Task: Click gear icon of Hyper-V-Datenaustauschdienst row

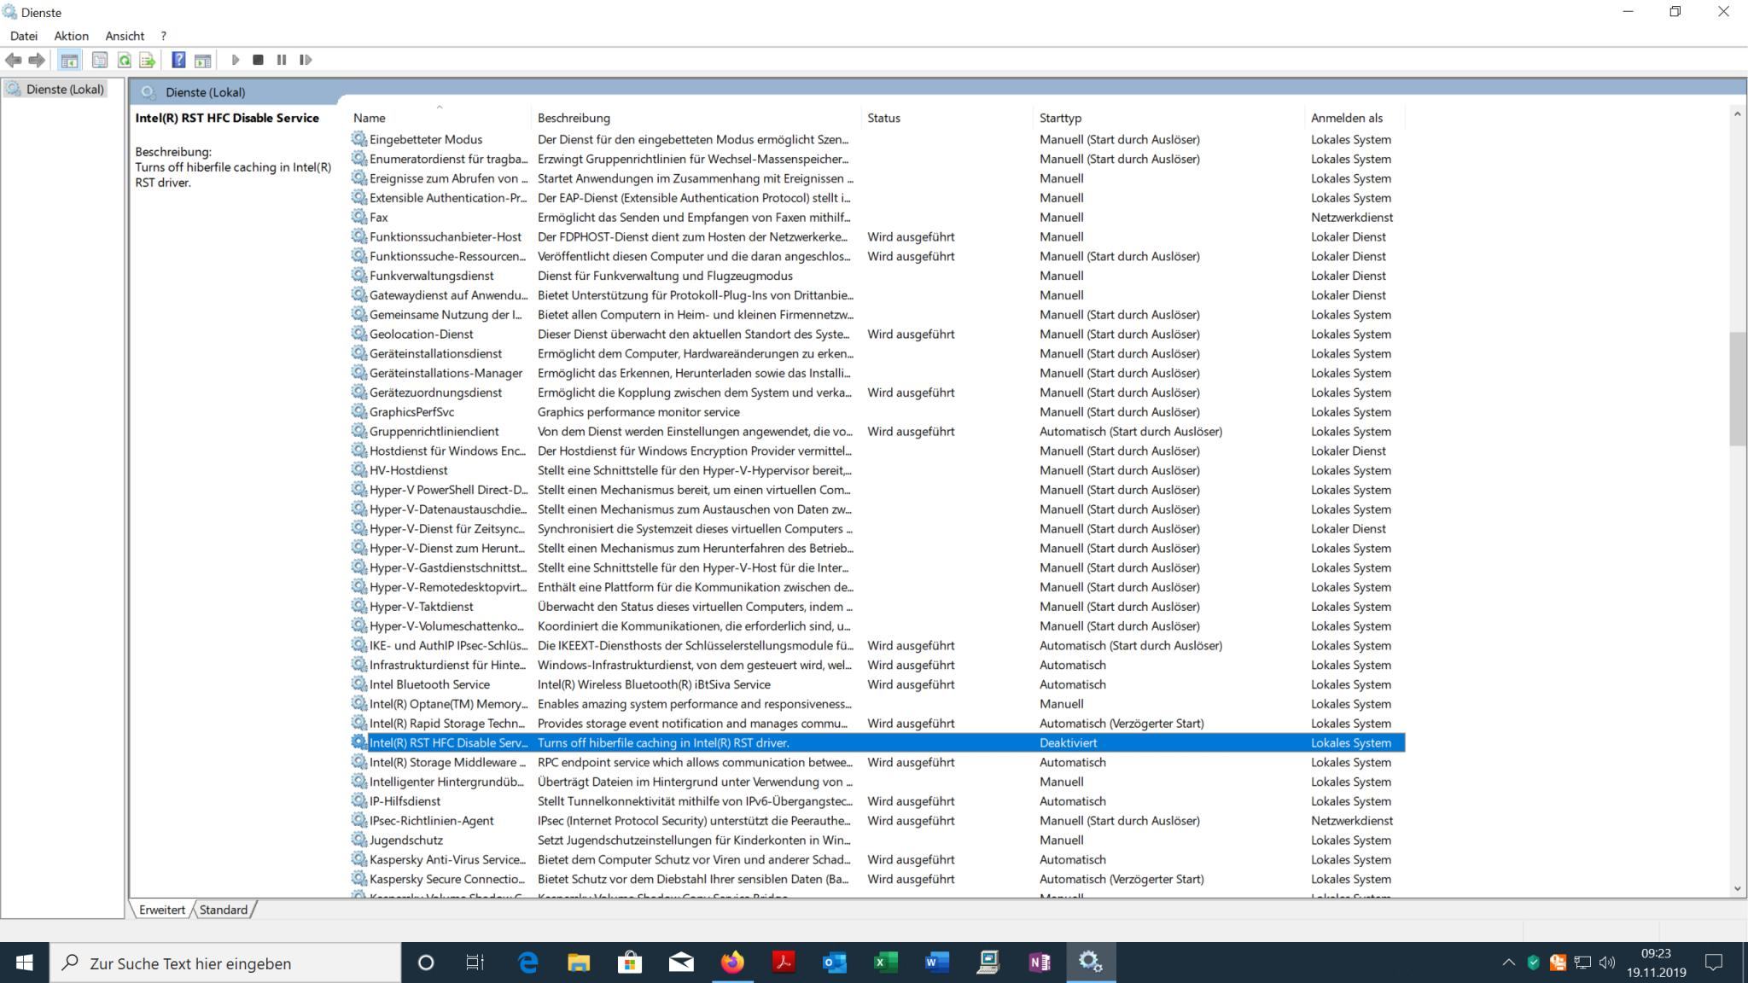Action: 359,509
